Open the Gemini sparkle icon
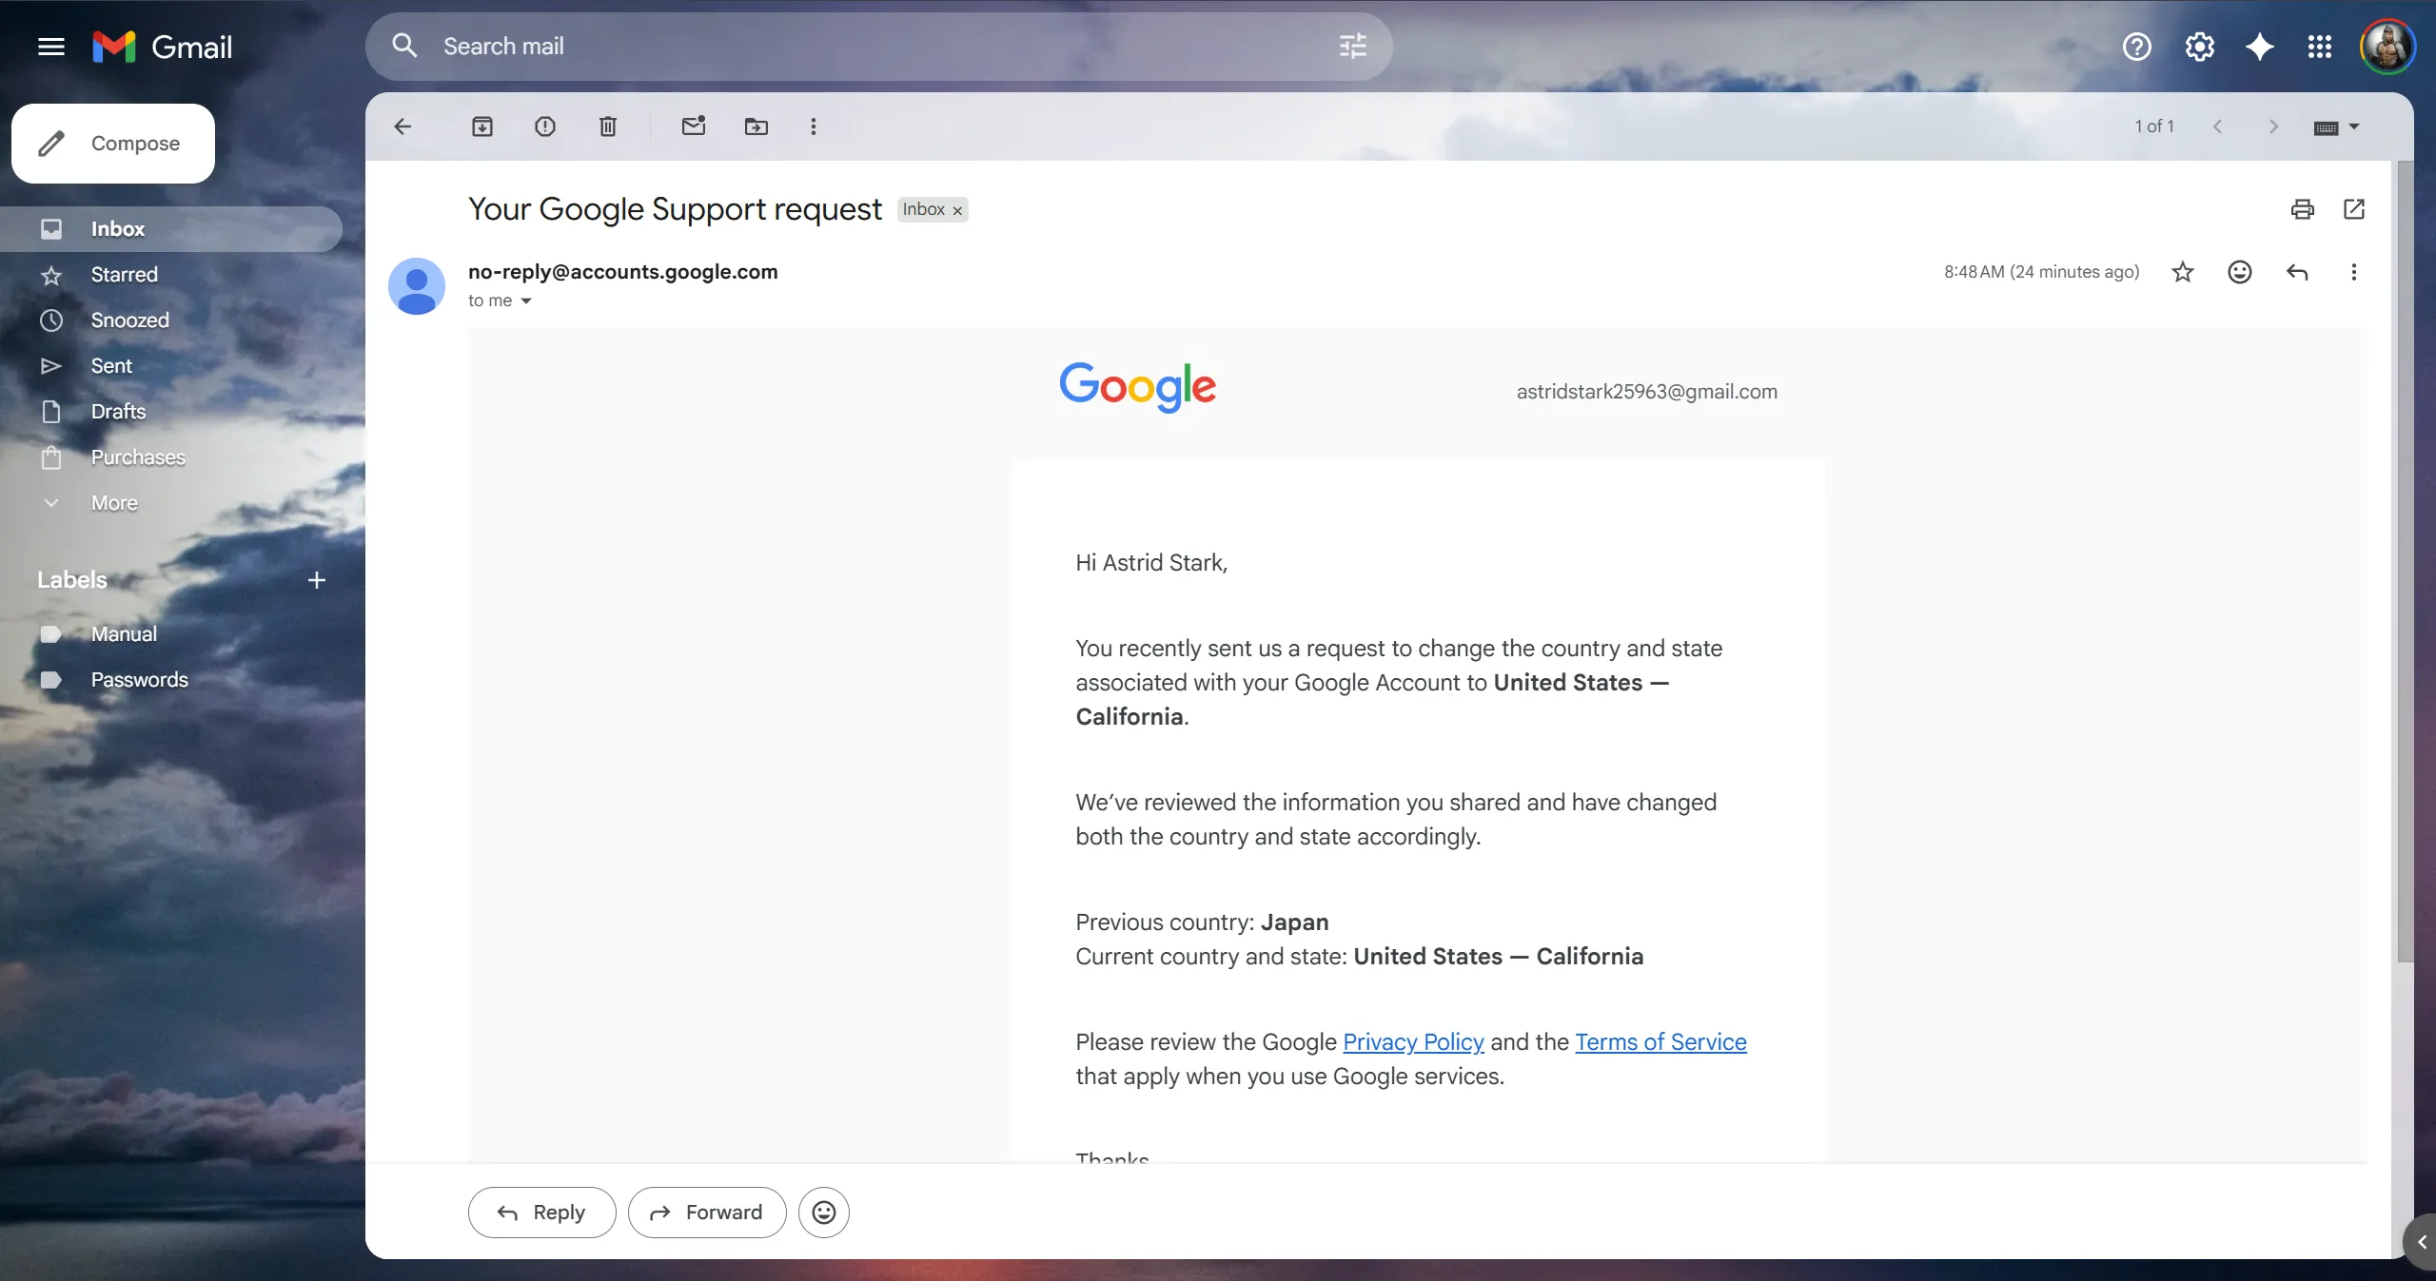 click(x=2260, y=47)
